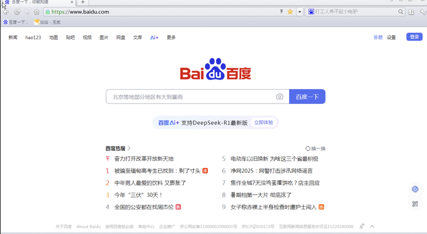
Task: Click 京ICP证030173号 footer link
Action: [x=258, y=227]
